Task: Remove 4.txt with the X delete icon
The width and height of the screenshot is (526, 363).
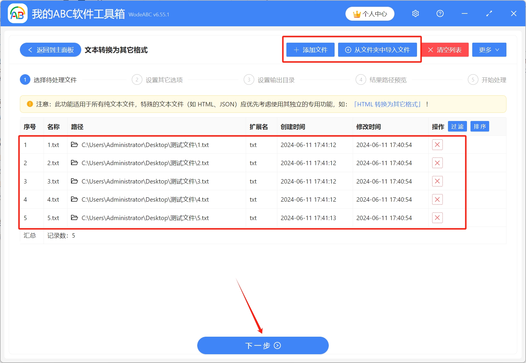Action: pos(437,199)
